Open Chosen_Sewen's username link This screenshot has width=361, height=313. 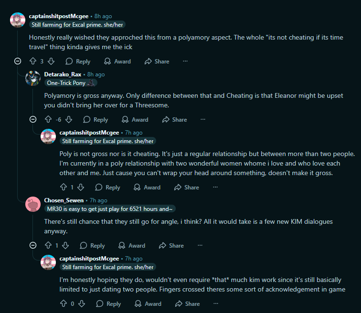[64, 200]
